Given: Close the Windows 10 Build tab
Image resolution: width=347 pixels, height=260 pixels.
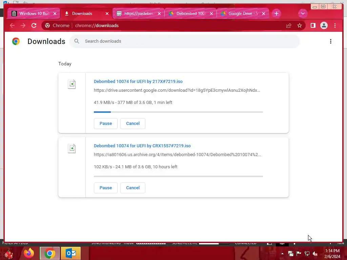Looking at the screenshot, I should coord(55,14).
